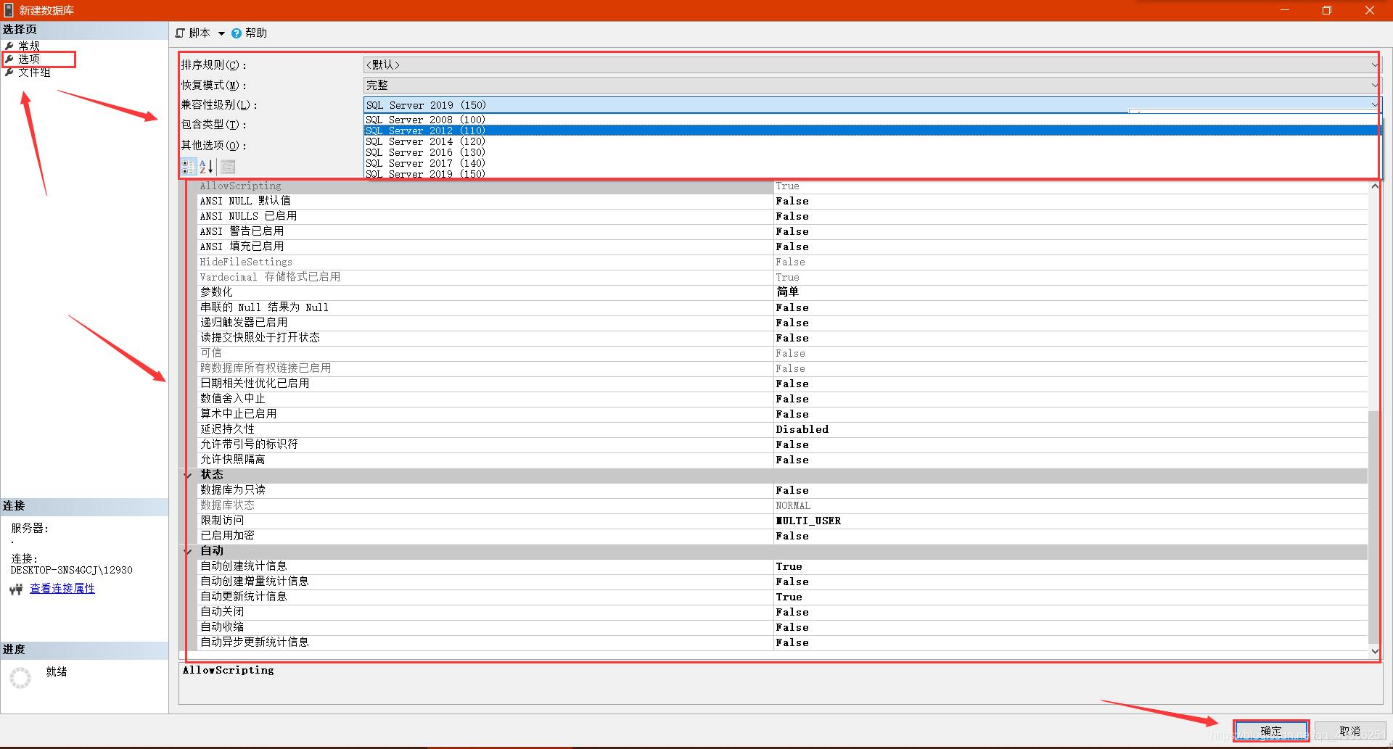Restore down the 新建数据库 window
This screenshot has width=1393, height=749.
click(x=1327, y=10)
